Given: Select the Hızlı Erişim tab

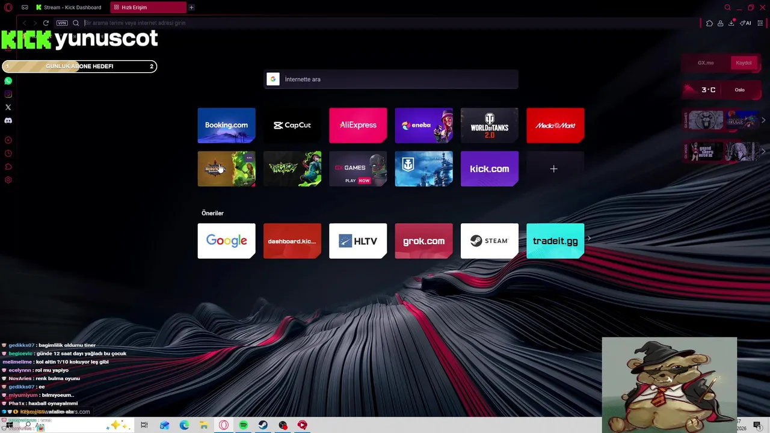Looking at the screenshot, I should tap(149, 7).
